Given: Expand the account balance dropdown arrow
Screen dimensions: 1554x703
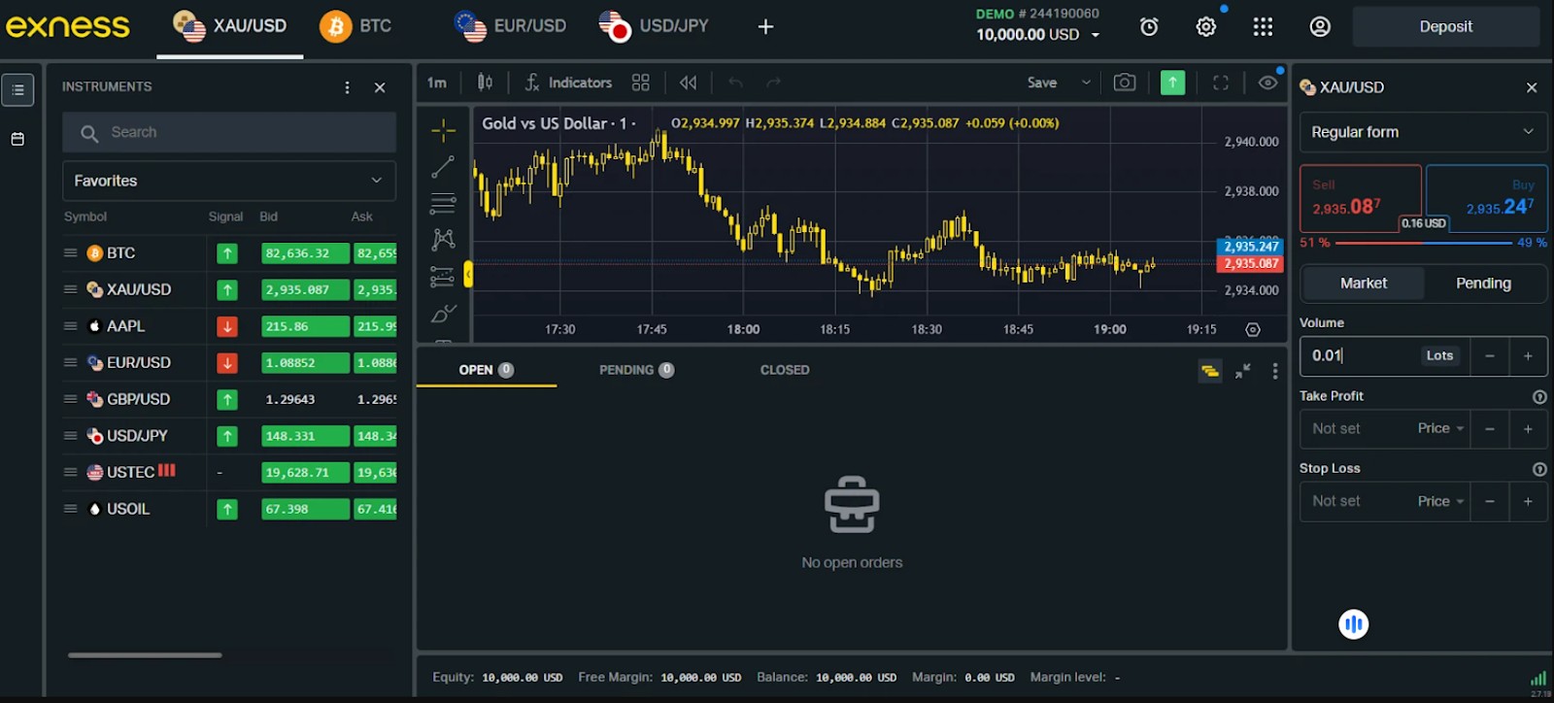Looking at the screenshot, I should [1096, 35].
